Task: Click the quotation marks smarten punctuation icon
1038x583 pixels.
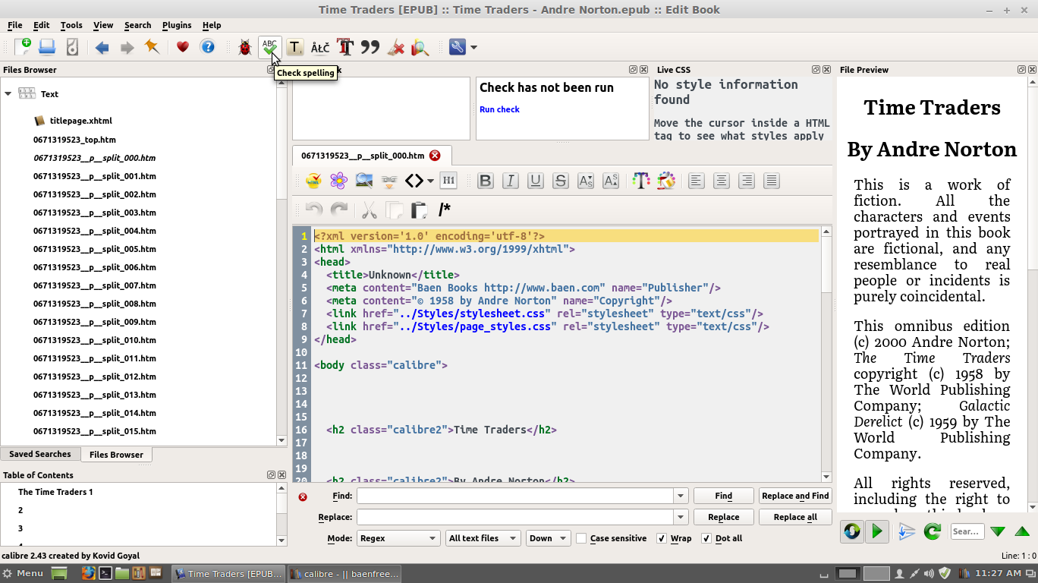Action: (370, 47)
